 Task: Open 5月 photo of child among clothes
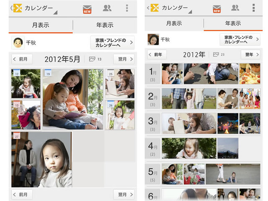pyautogui.click(x=194, y=174)
